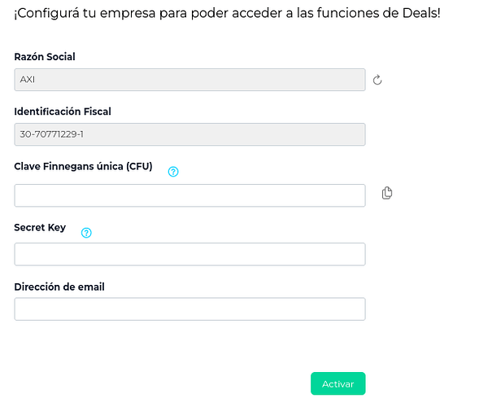Click the Clave Finnegans única (CFU) label

pos(83,166)
